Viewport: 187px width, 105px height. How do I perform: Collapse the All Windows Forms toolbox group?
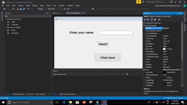point(6,19)
